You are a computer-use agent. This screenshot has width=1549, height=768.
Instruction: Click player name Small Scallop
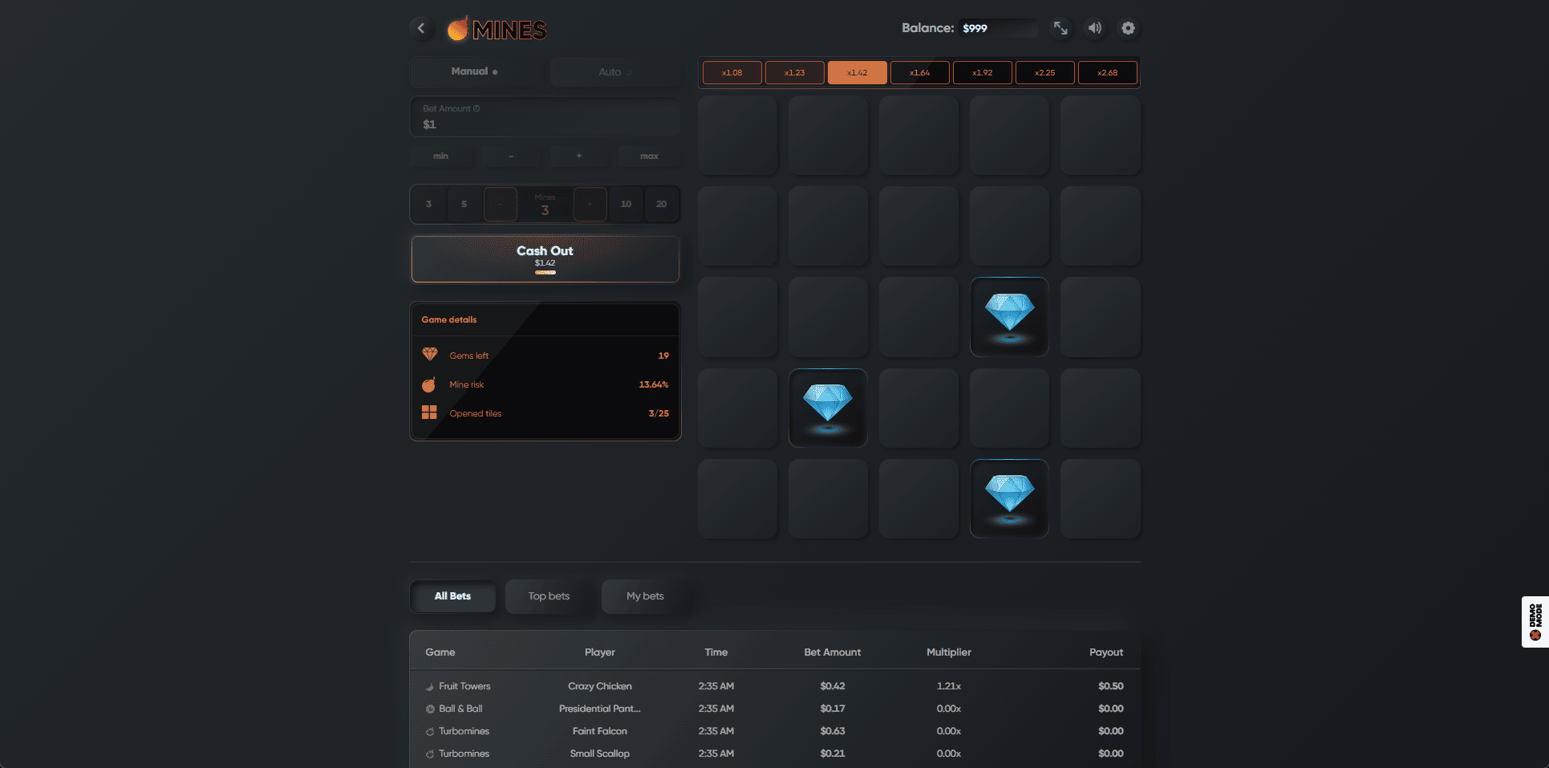click(600, 754)
